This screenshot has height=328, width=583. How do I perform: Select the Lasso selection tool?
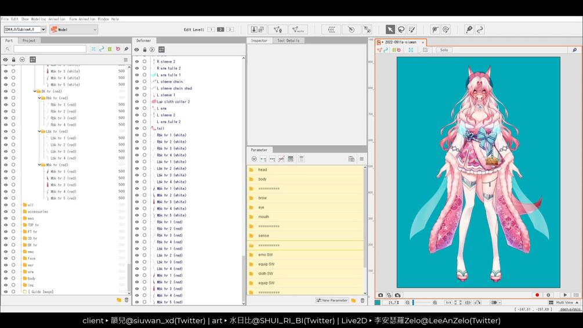coord(401,30)
